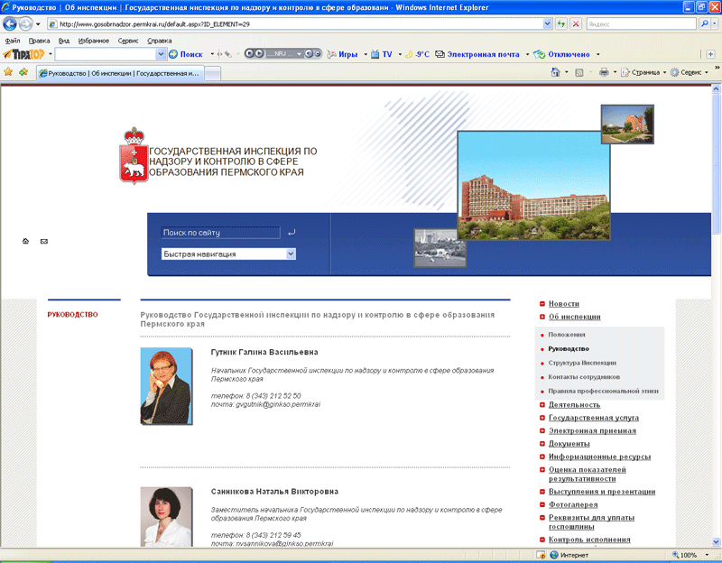
Task: Open the Правка menu
Action: point(39,41)
